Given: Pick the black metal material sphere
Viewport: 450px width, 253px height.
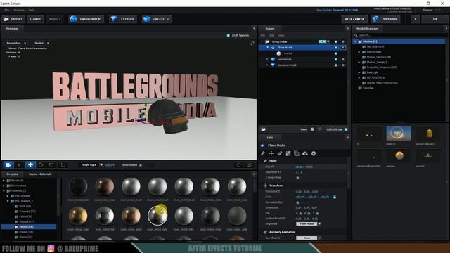Looking at the screenshot, I should pyautogui.click(x=78, y=186).
